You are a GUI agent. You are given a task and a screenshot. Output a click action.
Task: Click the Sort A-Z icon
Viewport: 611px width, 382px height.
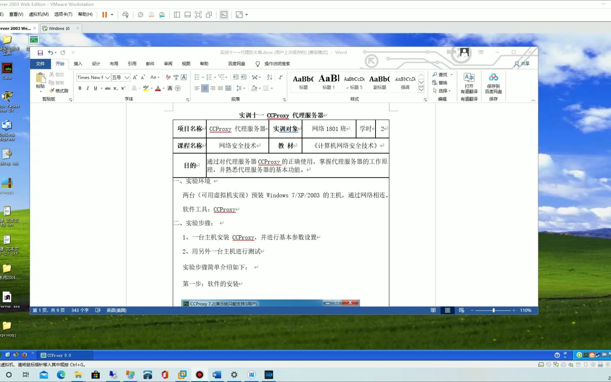pos(269,77)
